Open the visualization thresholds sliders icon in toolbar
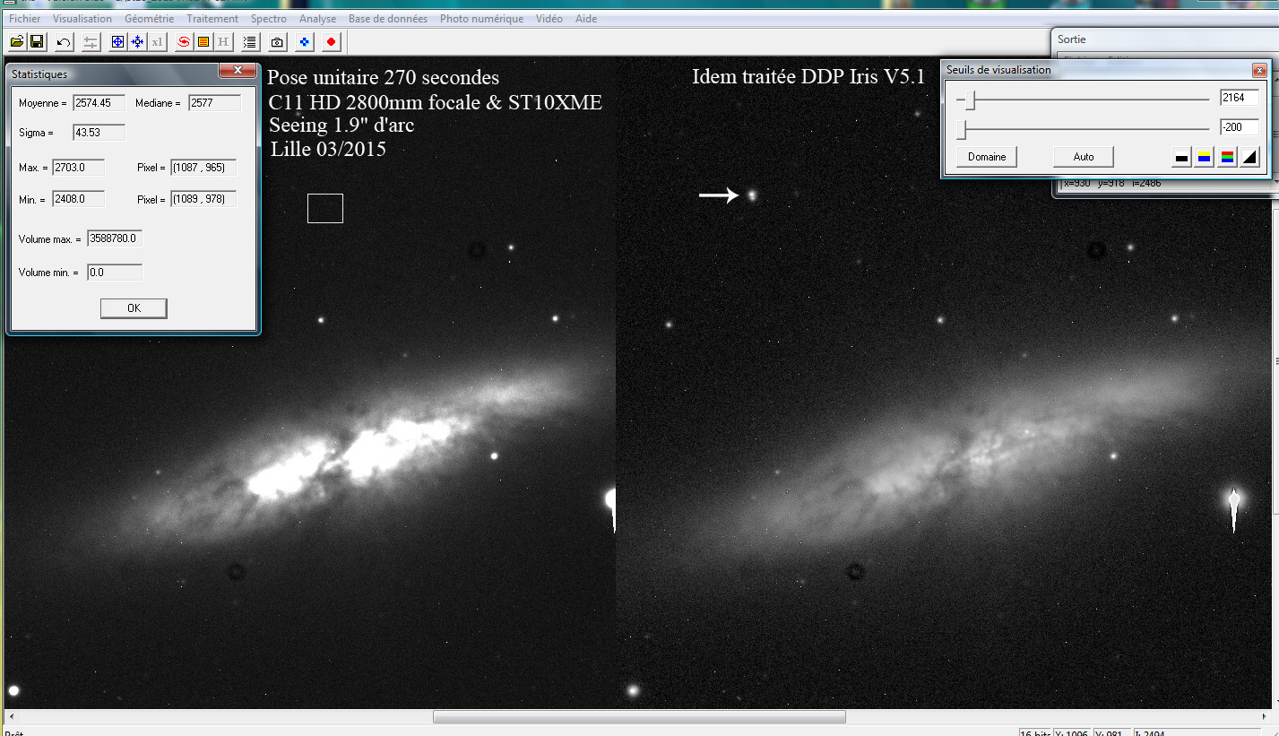Viewport: 1279px width, 736px height. pyautogui.click(x=91, y=41)
